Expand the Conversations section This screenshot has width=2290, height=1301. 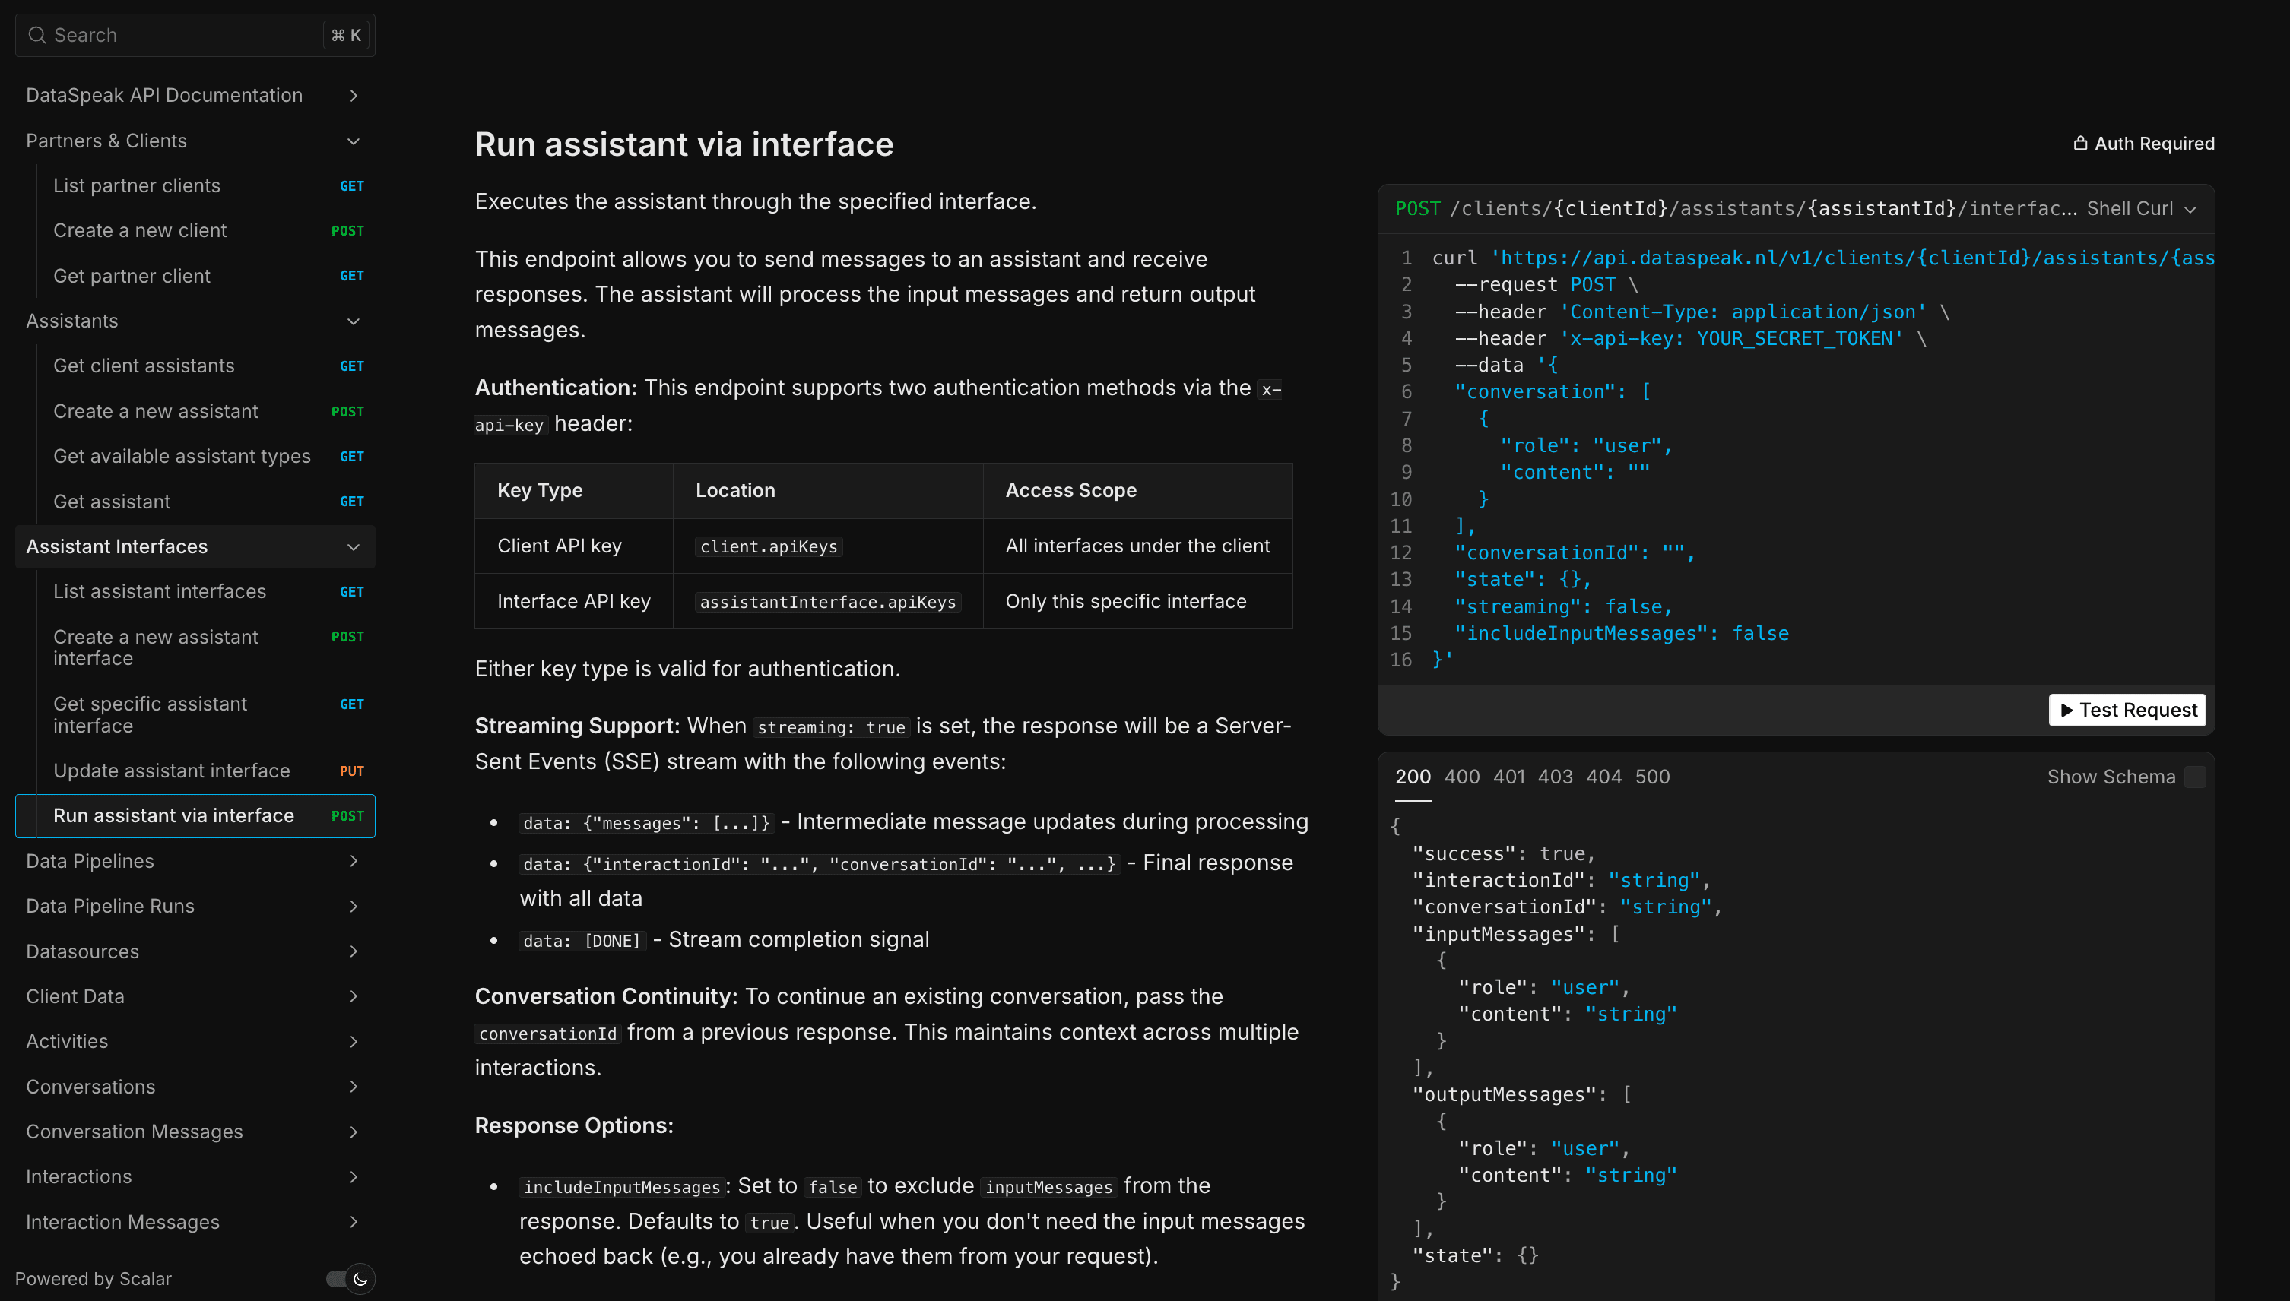[x=195, y=1087]
